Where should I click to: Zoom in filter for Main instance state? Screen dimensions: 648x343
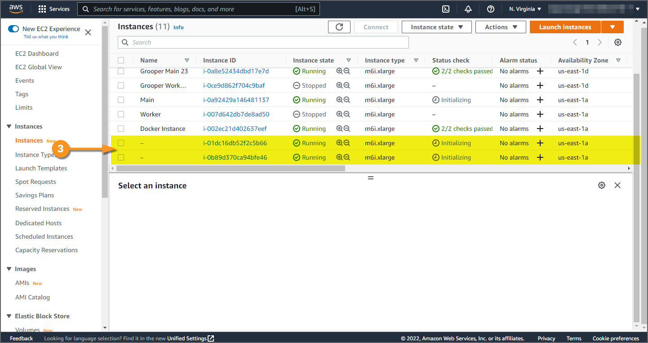tap(339, 100)
